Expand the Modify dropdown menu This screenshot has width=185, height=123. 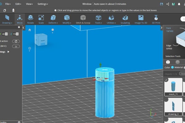tap(66, 19)
